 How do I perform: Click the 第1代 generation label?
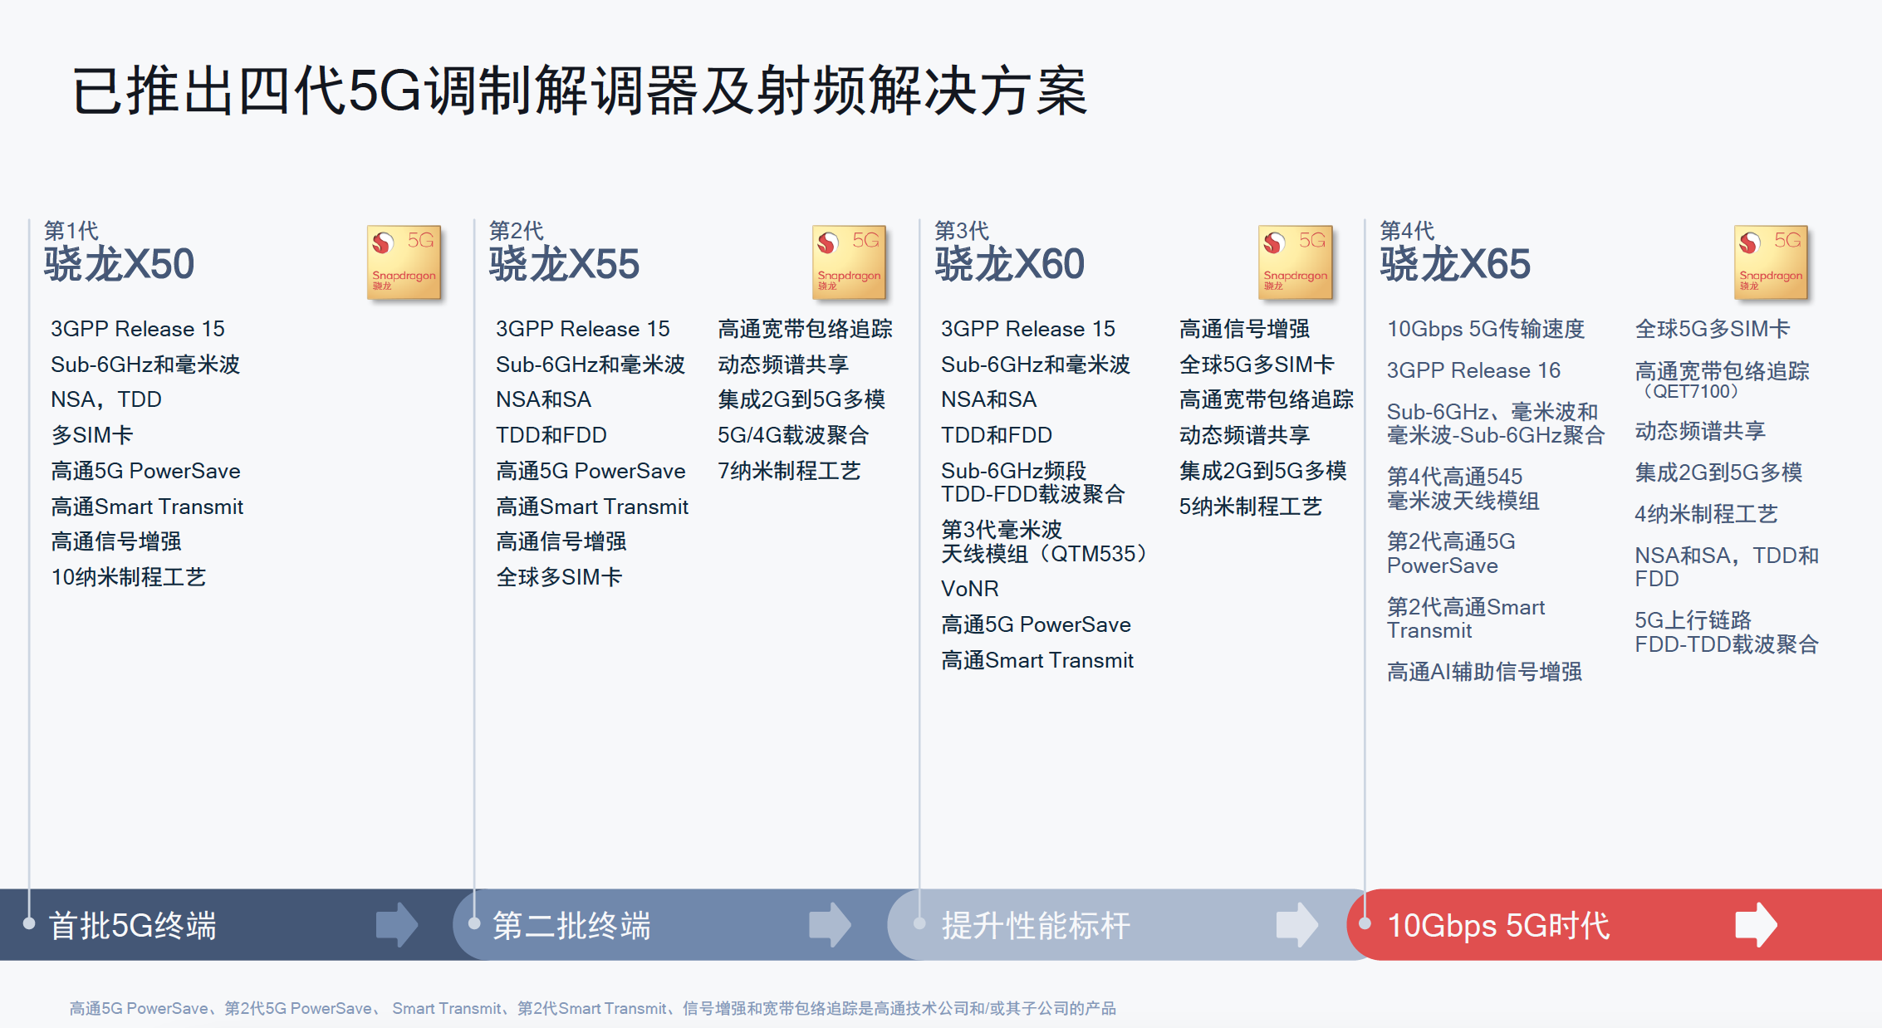point(71,230)
